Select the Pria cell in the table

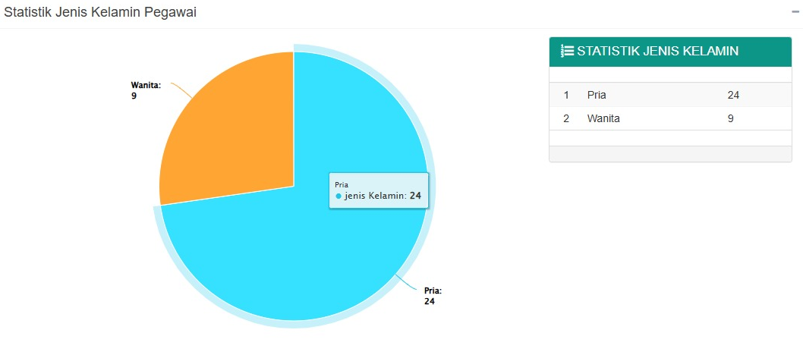[x=597, y=95]
